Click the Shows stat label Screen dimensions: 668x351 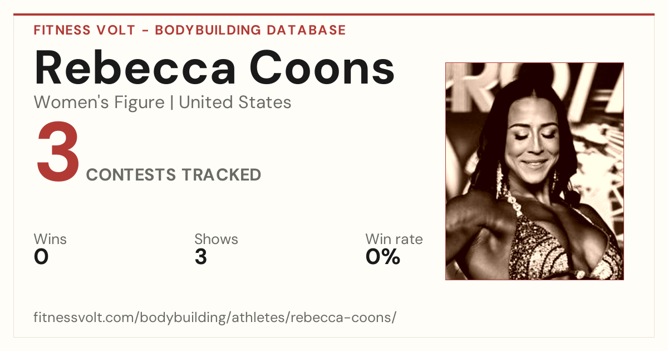coord(216,240)
